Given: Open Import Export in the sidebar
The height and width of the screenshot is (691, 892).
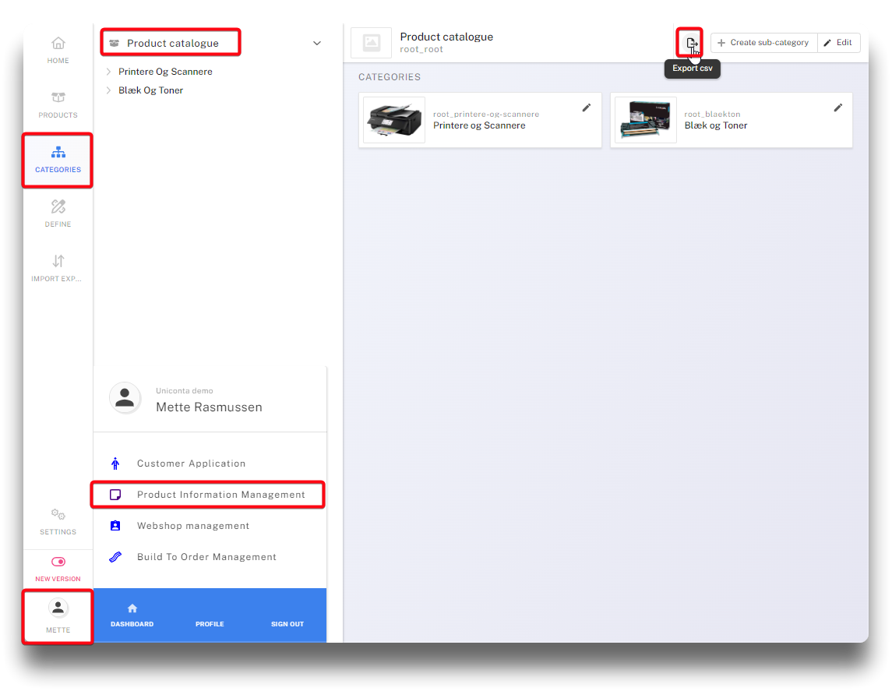Looking at the screenshot, I should tap(58, 268).
